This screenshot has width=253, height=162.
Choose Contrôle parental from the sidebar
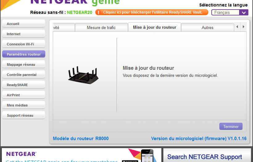coord(23,75)
